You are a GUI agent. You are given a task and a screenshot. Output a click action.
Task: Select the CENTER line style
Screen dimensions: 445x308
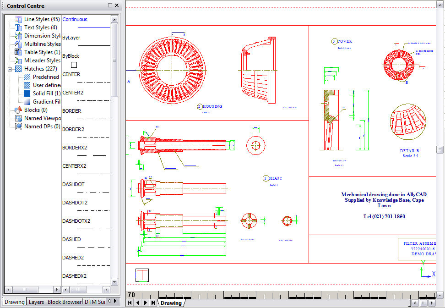[71, 74]
